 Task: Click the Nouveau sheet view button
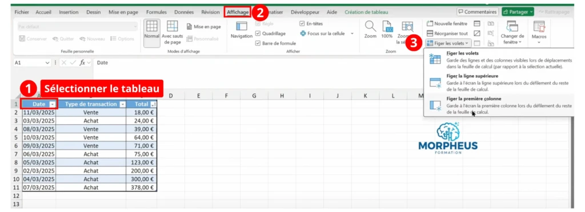click(x=92, y=39)
